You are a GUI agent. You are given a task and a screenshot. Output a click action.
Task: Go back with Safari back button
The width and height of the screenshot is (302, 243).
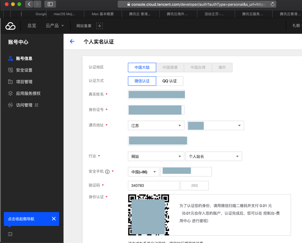point(29,4)
